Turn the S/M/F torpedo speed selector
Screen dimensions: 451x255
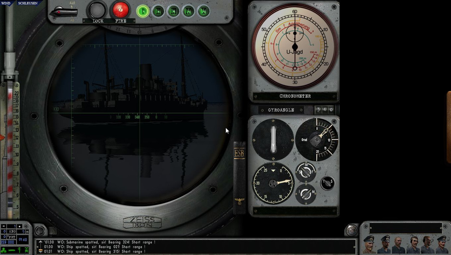pos(305,172)
